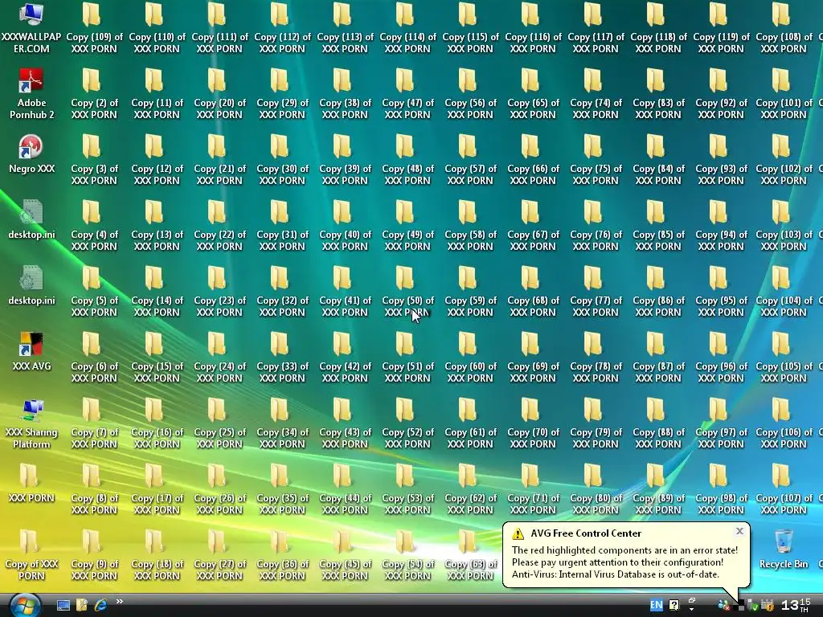Select the Copy (17) folder

pos(157,489)
